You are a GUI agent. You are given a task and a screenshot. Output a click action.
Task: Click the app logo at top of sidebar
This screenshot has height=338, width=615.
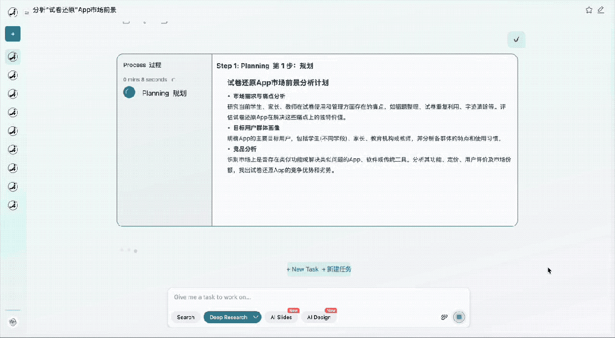pyautogui.click(x=13, y=12)
